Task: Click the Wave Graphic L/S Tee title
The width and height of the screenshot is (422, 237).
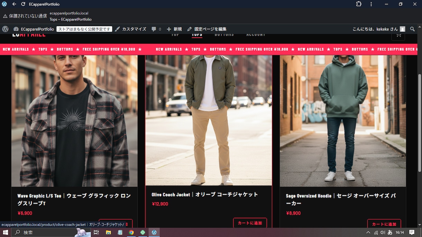Action: pyautogui.click(x=74, y=199)
